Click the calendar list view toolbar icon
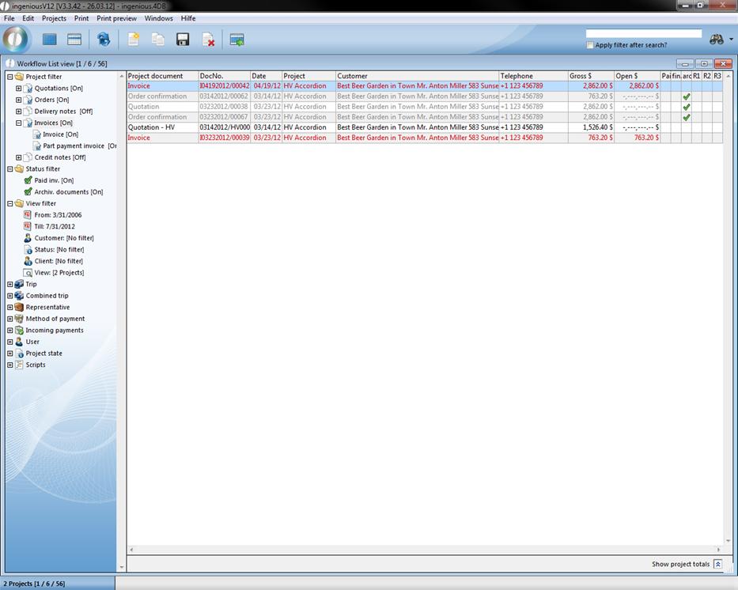Viewport: 738px width, 590px height. tap(74, 40)
